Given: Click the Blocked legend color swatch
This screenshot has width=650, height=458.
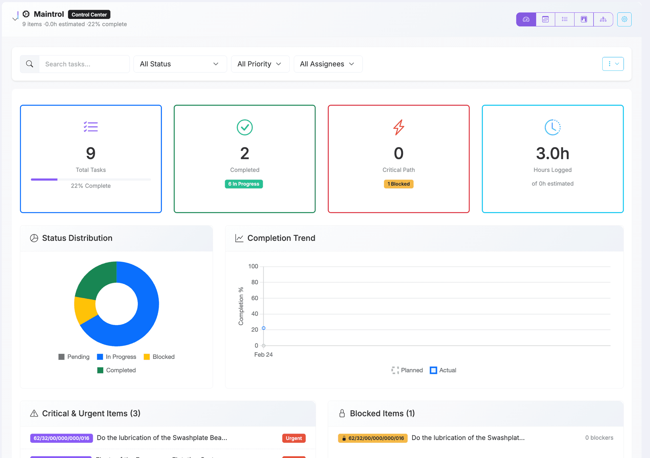Looking at the screenshot, I should coord(147,357).
